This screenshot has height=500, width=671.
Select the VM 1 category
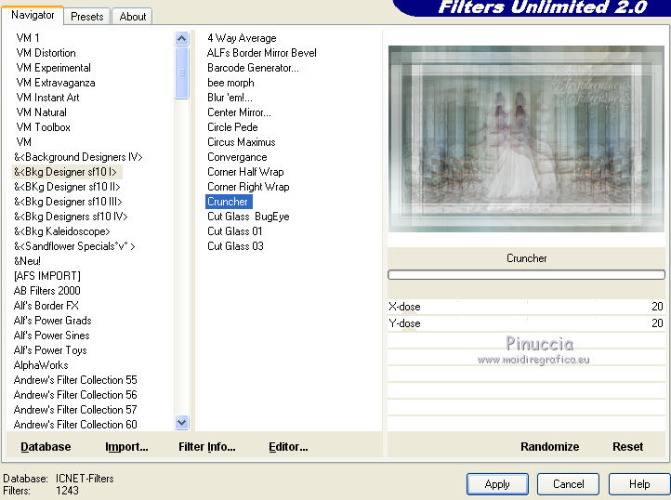tap(28, 38)
